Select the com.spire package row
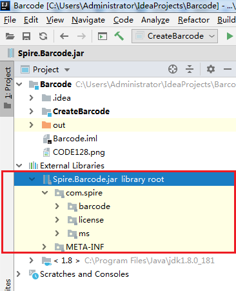This screenshot has height=291, width=236. (x=125, y=193)
